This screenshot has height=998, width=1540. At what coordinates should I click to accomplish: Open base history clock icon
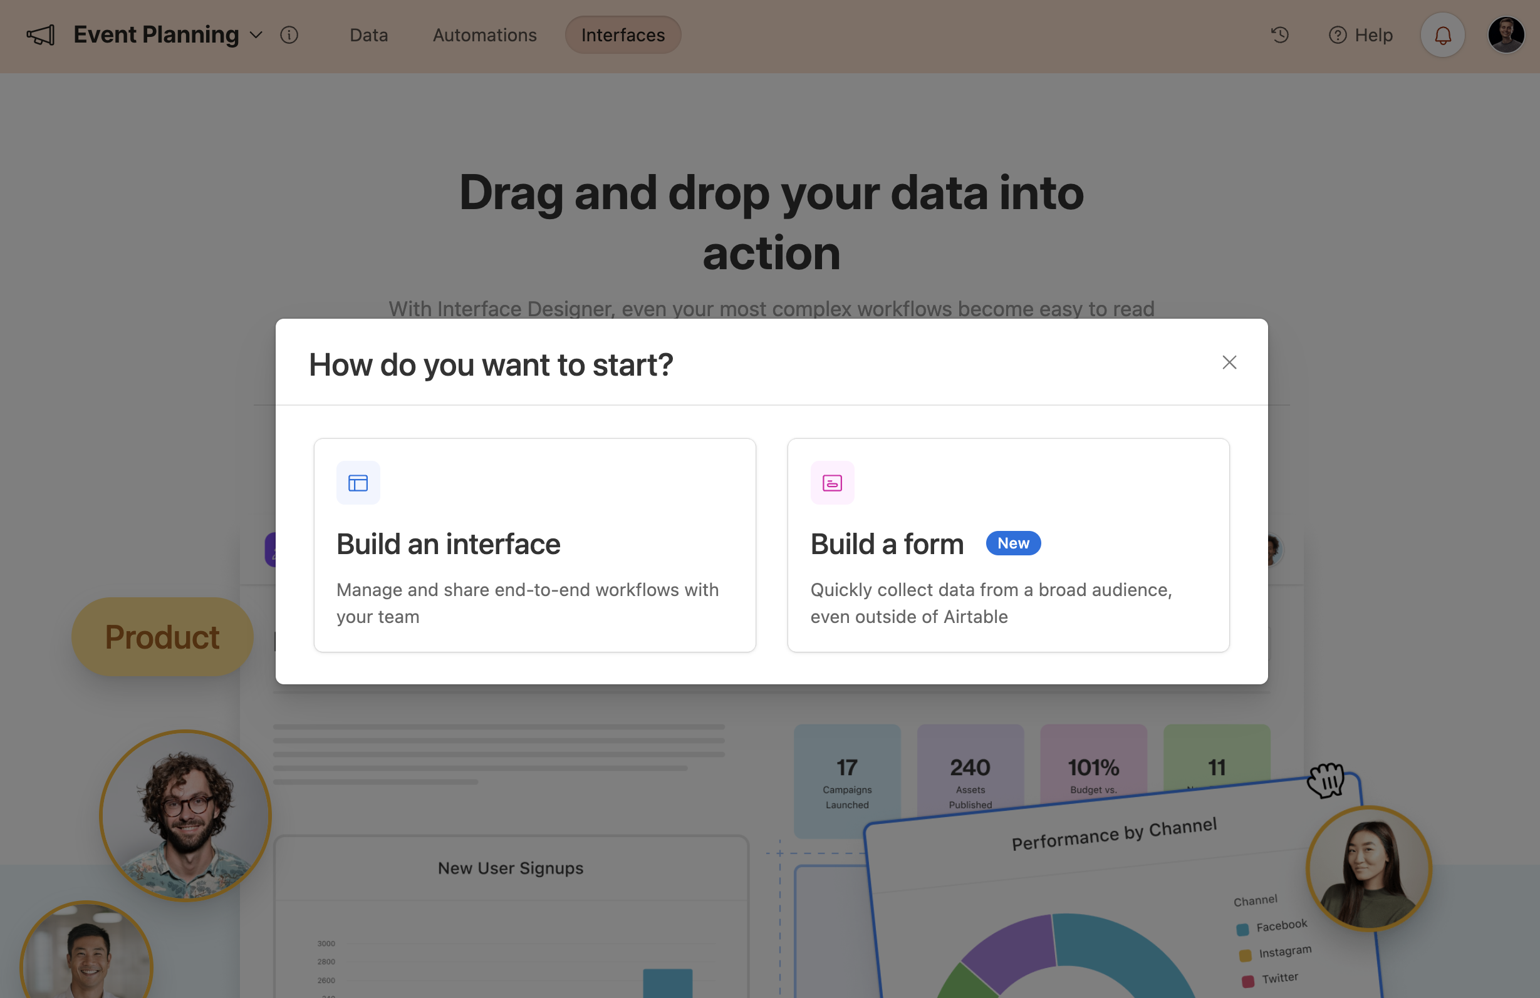1279,35
